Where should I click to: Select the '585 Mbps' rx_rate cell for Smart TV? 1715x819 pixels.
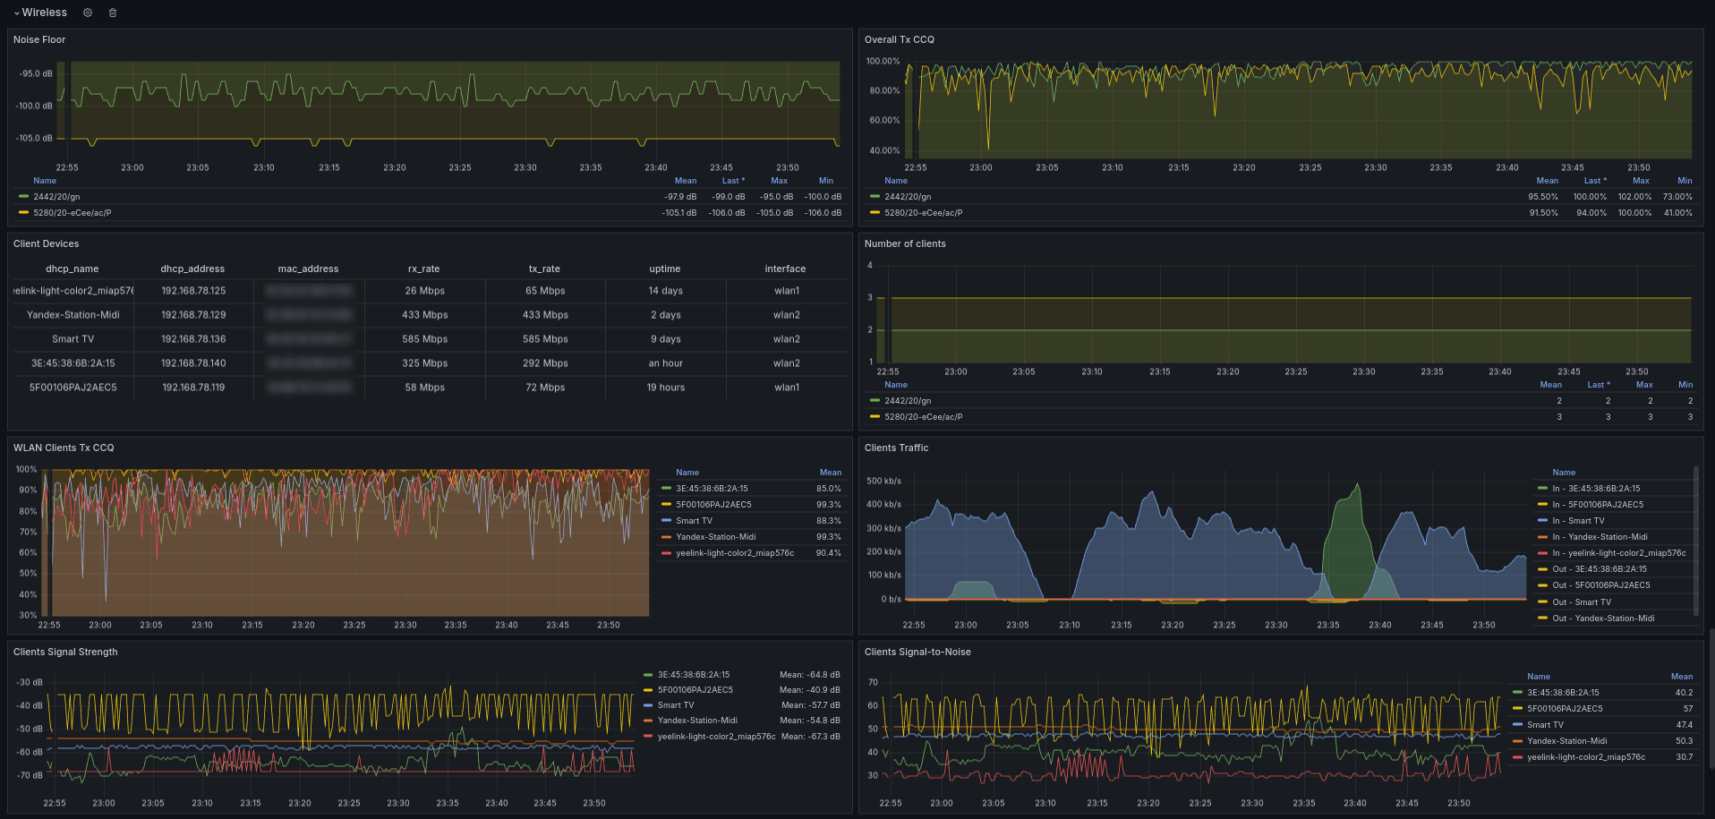click(x=424, y=339)
